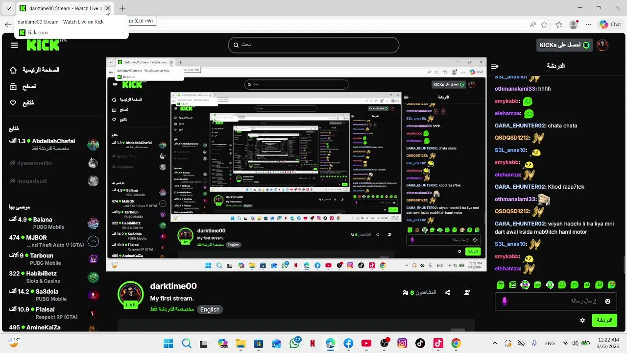Open Sa3dola recommended channel
Viewport: 627px width, 353px height.
(x=54, y=295)
